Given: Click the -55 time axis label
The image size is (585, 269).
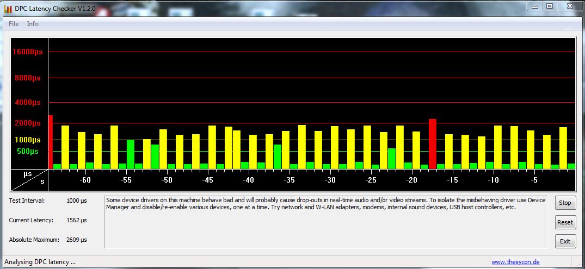Looking at the screenshot, I should click(x=126, y=180).
